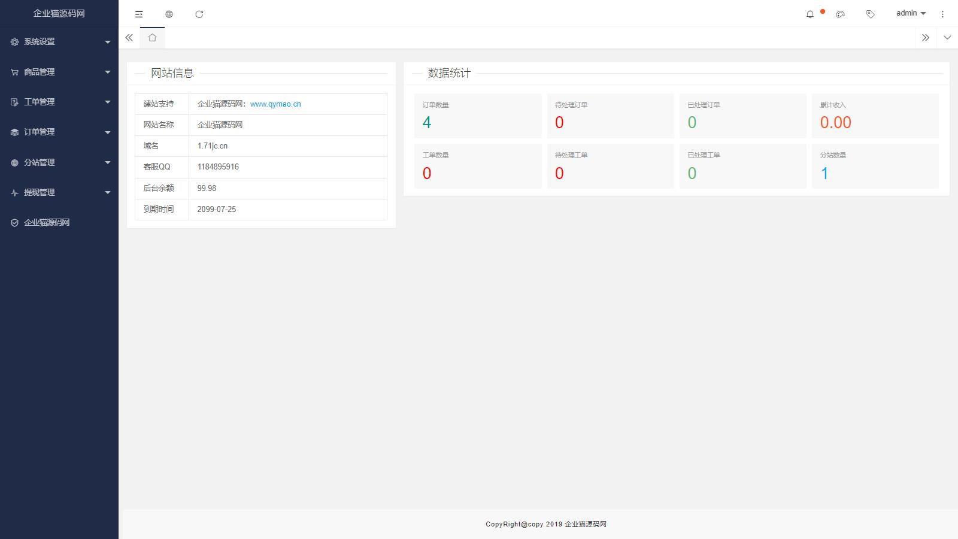Toggle the sidebar collapse icon
Screen dimensions: 958x539
coord(139,14)
